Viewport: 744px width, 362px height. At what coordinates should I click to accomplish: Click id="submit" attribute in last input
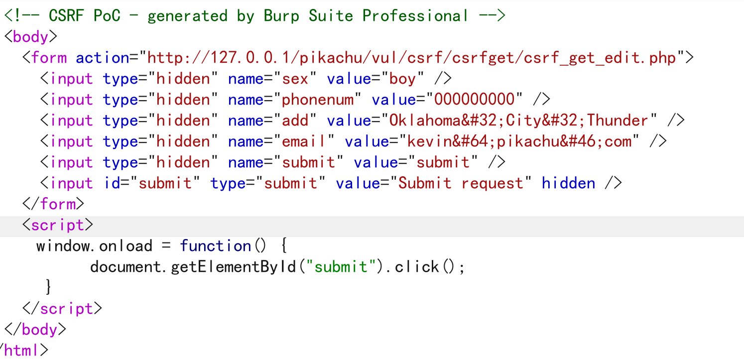[152, 183]
